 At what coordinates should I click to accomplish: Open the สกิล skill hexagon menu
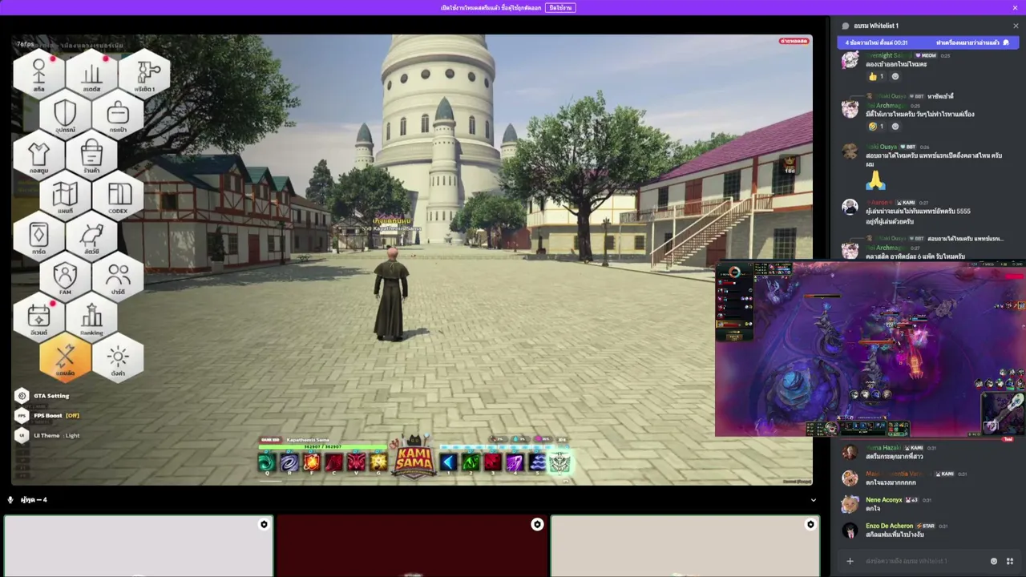click(x=38, y=73)
